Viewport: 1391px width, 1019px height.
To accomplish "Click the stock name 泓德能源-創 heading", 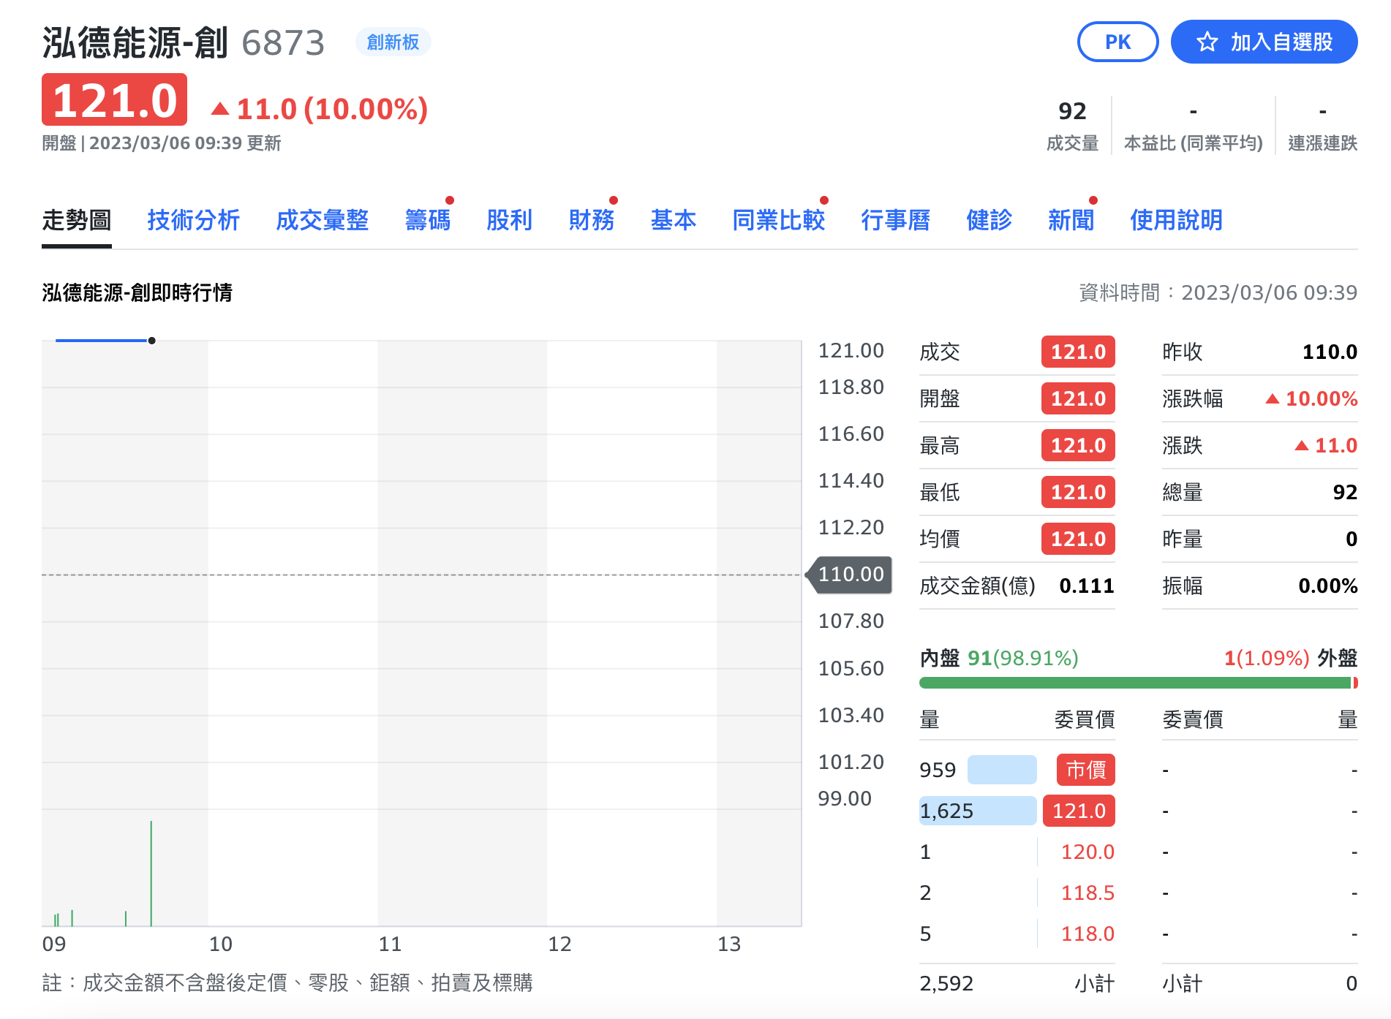I will [x=135, y=43].
